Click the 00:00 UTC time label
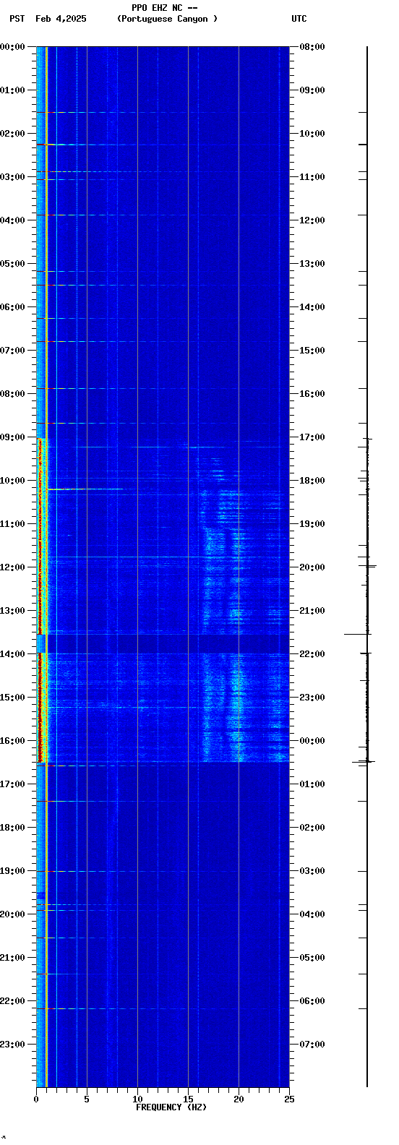399x1145 pixels. pos(312,741)
